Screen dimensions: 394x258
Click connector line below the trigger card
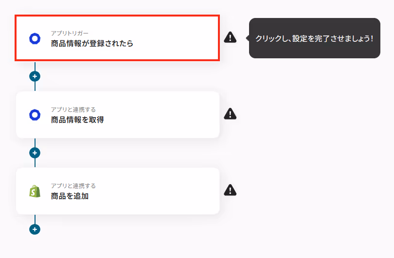(x=35, y=66)
